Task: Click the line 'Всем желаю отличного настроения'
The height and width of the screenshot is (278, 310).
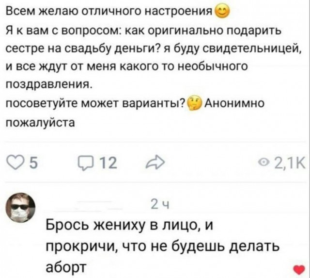Action: 110,11
